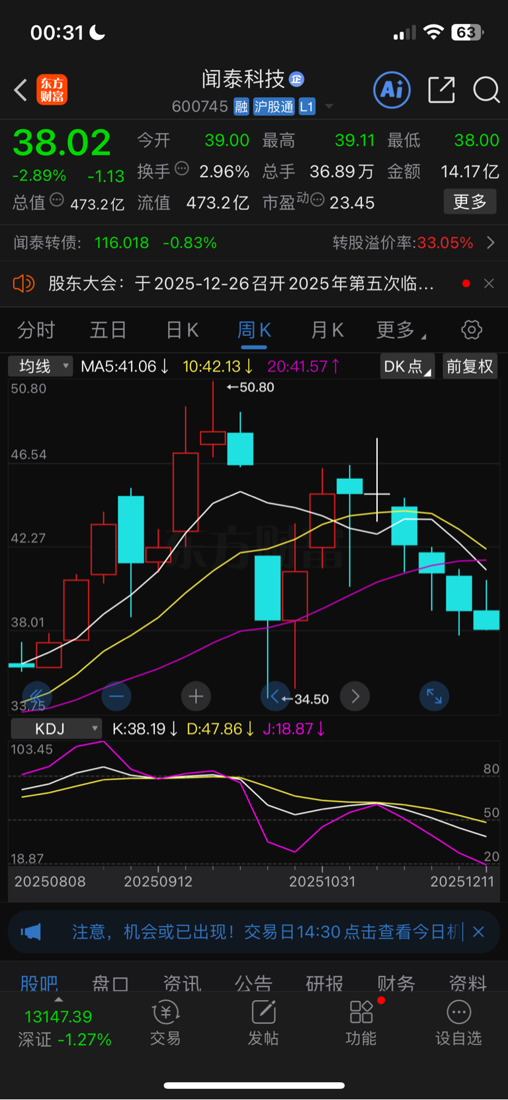
Task: Tap the info icon beside 换手
Action: 181,169
